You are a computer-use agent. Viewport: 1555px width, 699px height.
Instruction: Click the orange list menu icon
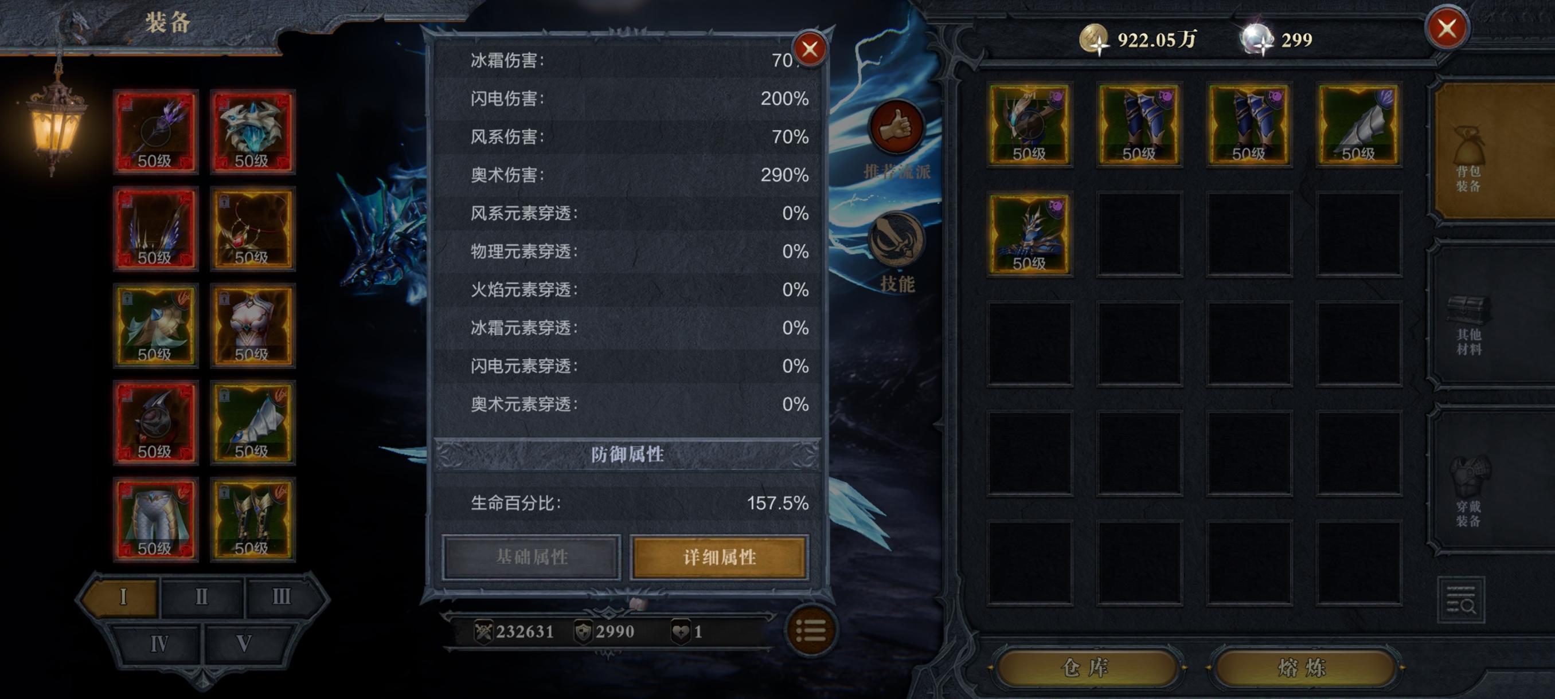click(811, 631)
